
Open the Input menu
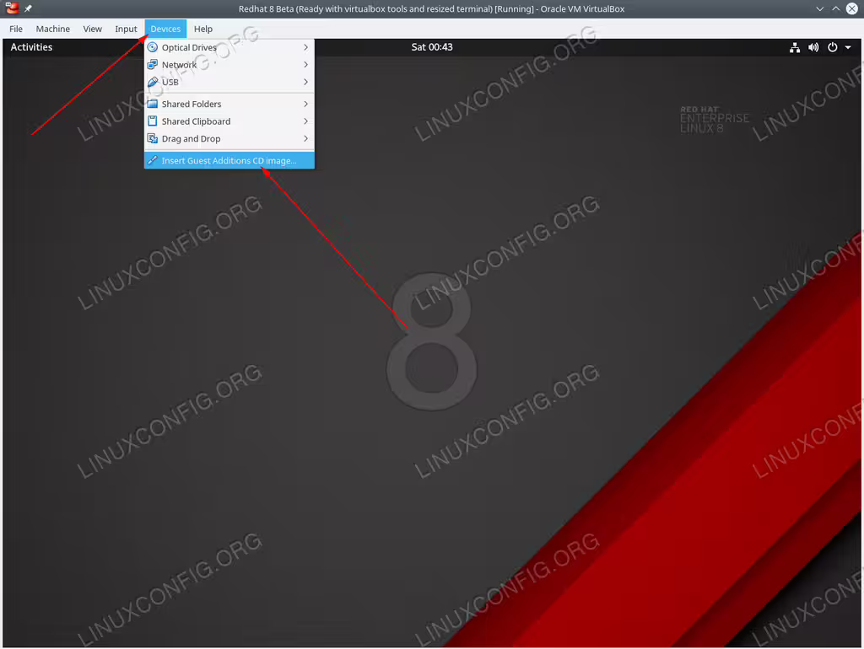(x=126, y=29)
